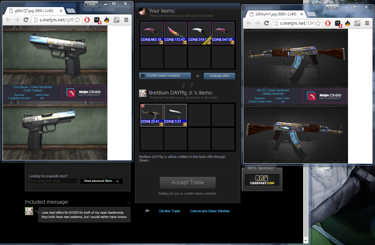The height and width of the screenshot is (245, 375).
Task: Click the item name search field
Action: coord(53,181)
